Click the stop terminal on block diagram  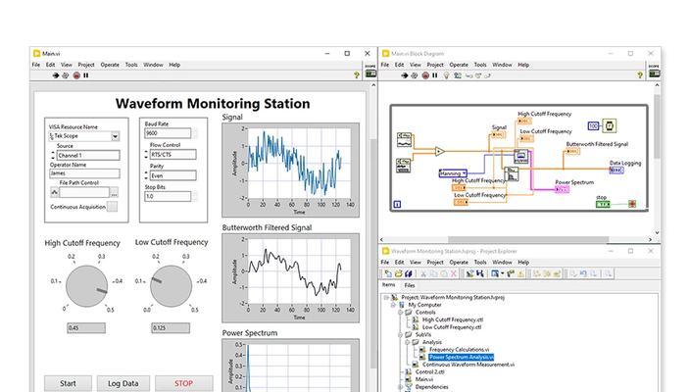point(603,204)
